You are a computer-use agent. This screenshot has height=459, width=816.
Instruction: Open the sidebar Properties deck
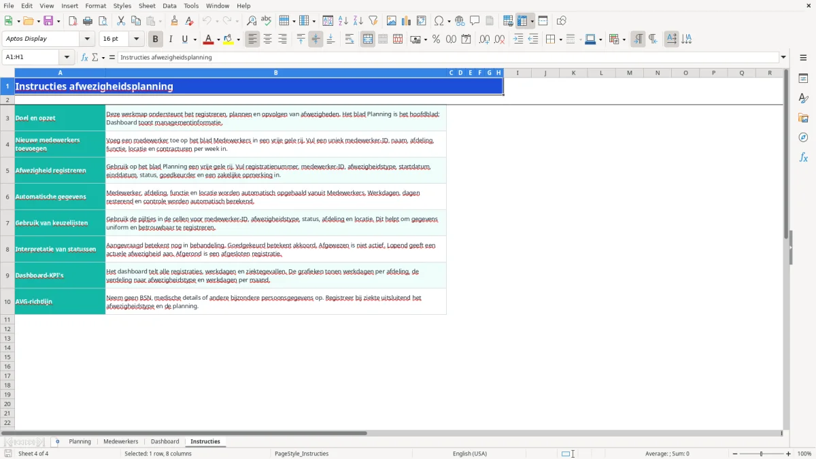click(803, 78)
